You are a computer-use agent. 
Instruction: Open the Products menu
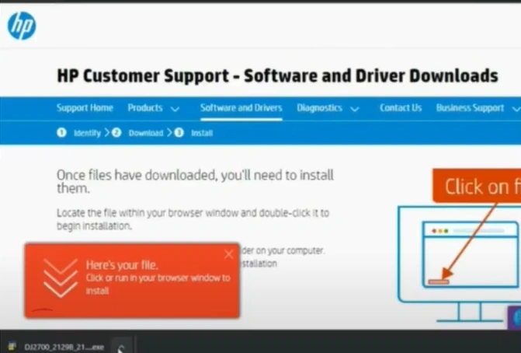[x=145, y=108]
